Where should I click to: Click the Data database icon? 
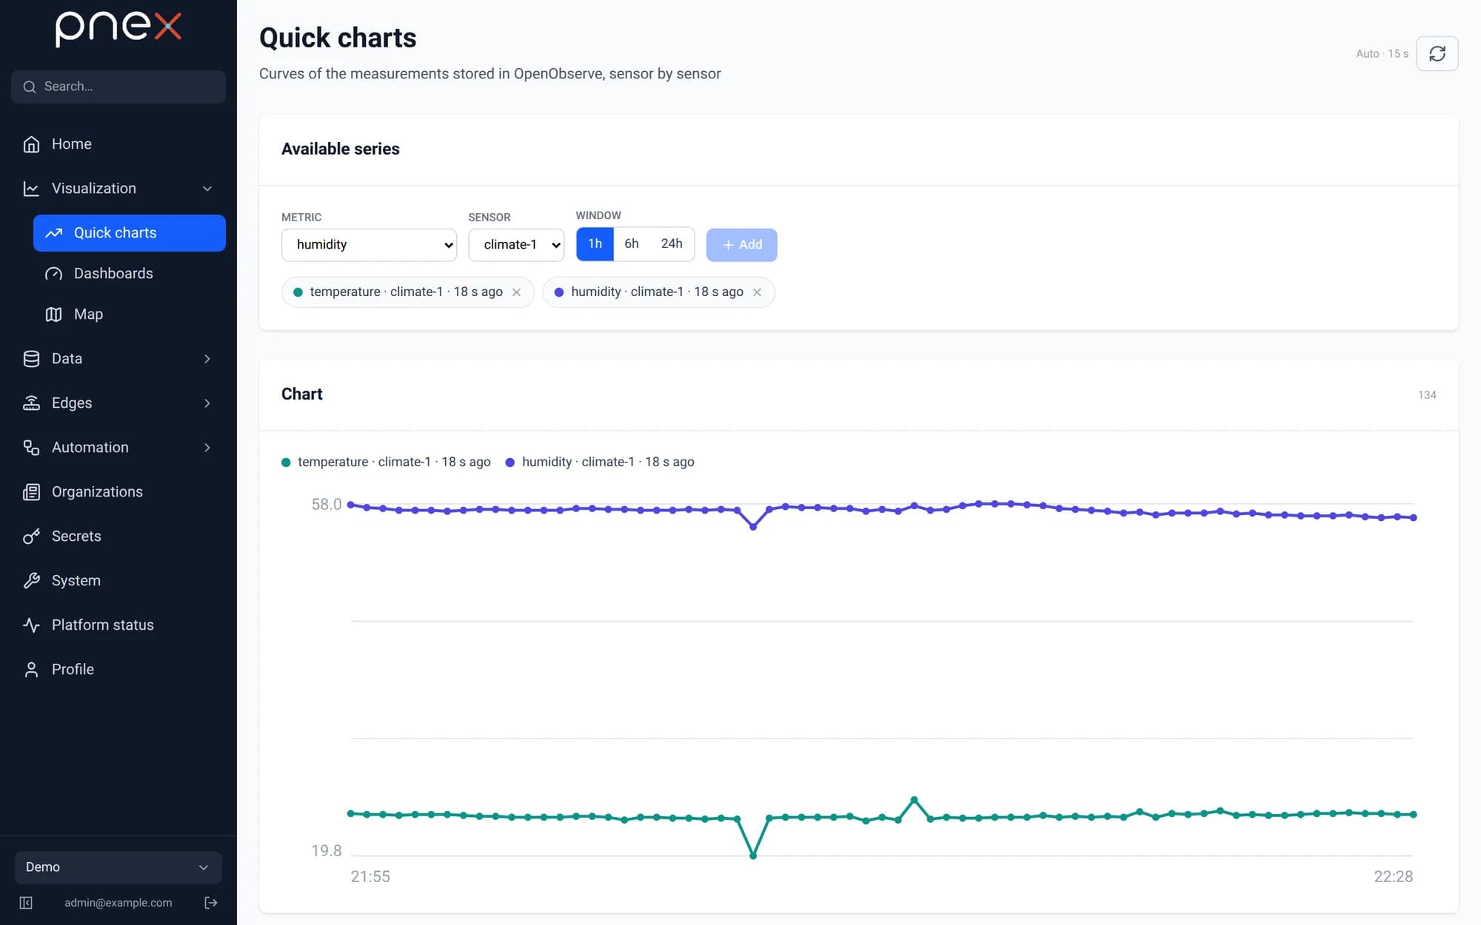click(31, 359)
